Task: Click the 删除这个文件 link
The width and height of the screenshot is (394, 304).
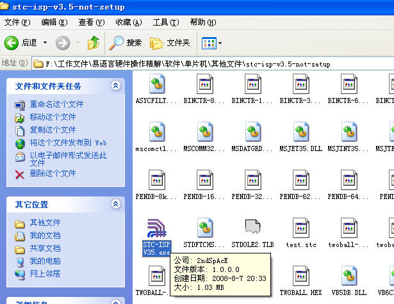Action: (x=53, y=173)
